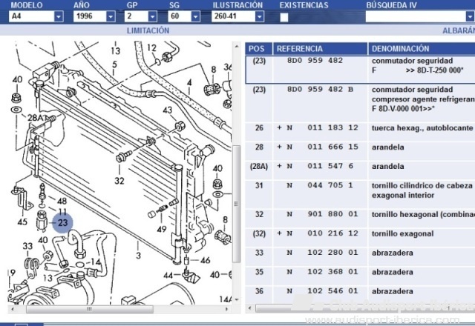Open the BÚSQUEDA IV dropdown arrow
The width and height of the screenshot is (475, 326).
tap(469, 16)
